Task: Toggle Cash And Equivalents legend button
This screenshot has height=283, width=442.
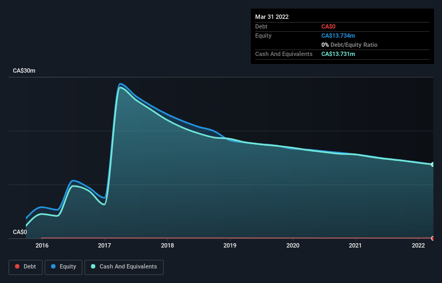Action: [x=124, y=267]
